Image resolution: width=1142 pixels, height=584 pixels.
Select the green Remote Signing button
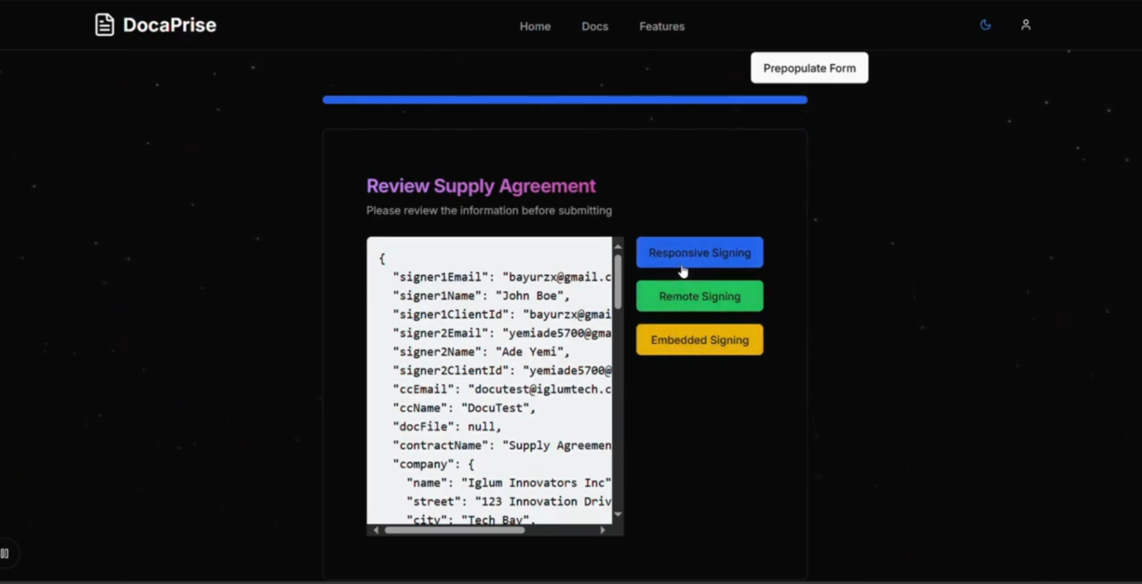[699, 296]
